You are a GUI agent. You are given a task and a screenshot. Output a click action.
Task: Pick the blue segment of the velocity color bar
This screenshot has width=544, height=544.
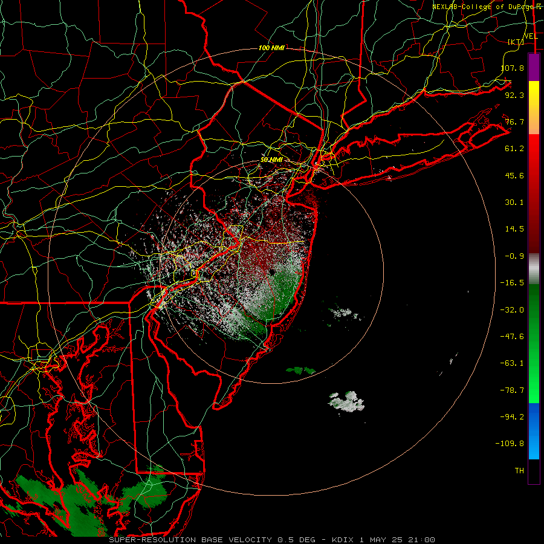click(x=534, y=431)
